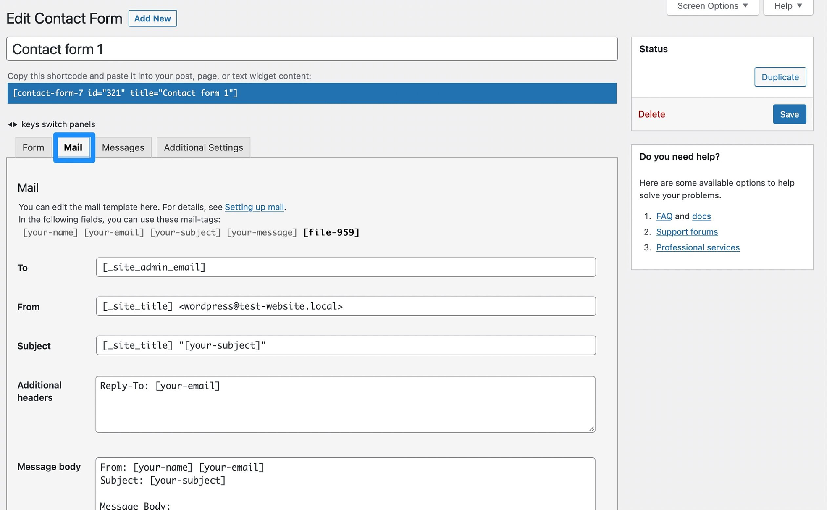The width and height of the screenshot is (840, 510).
Task: Click Additional Settings tab
Action: coord(203,147)
